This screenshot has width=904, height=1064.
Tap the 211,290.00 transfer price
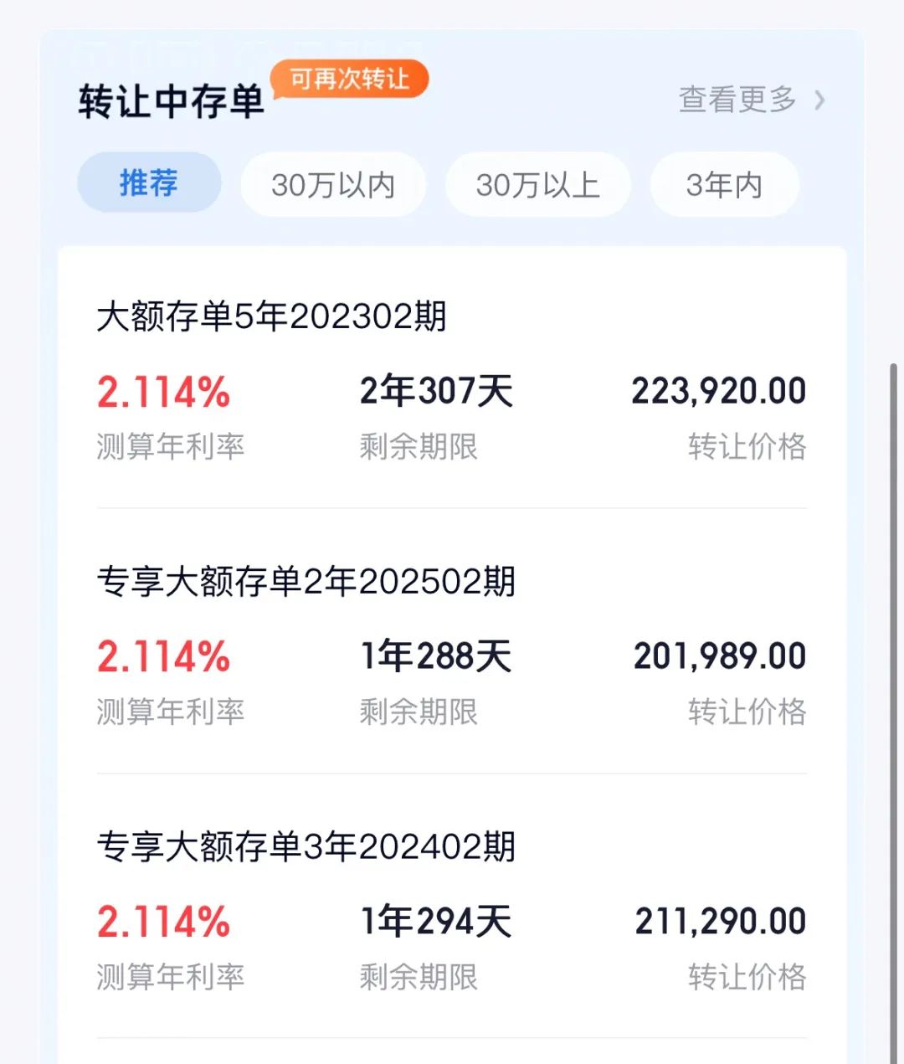click(721, 922)
